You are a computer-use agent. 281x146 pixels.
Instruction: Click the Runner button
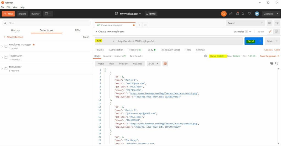[x=35, y=14]
